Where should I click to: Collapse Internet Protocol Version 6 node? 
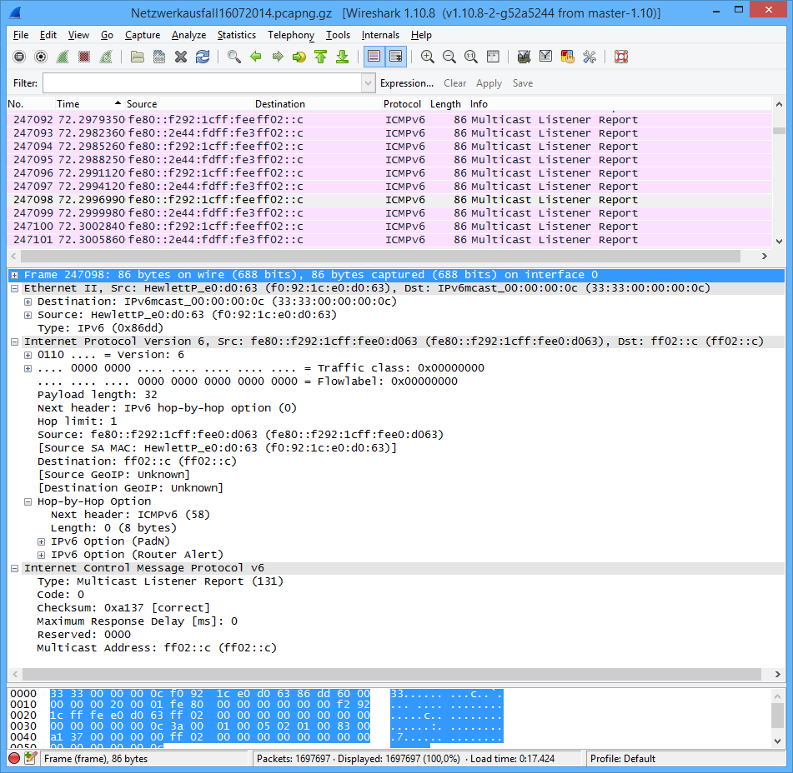(x=15, y=342)
